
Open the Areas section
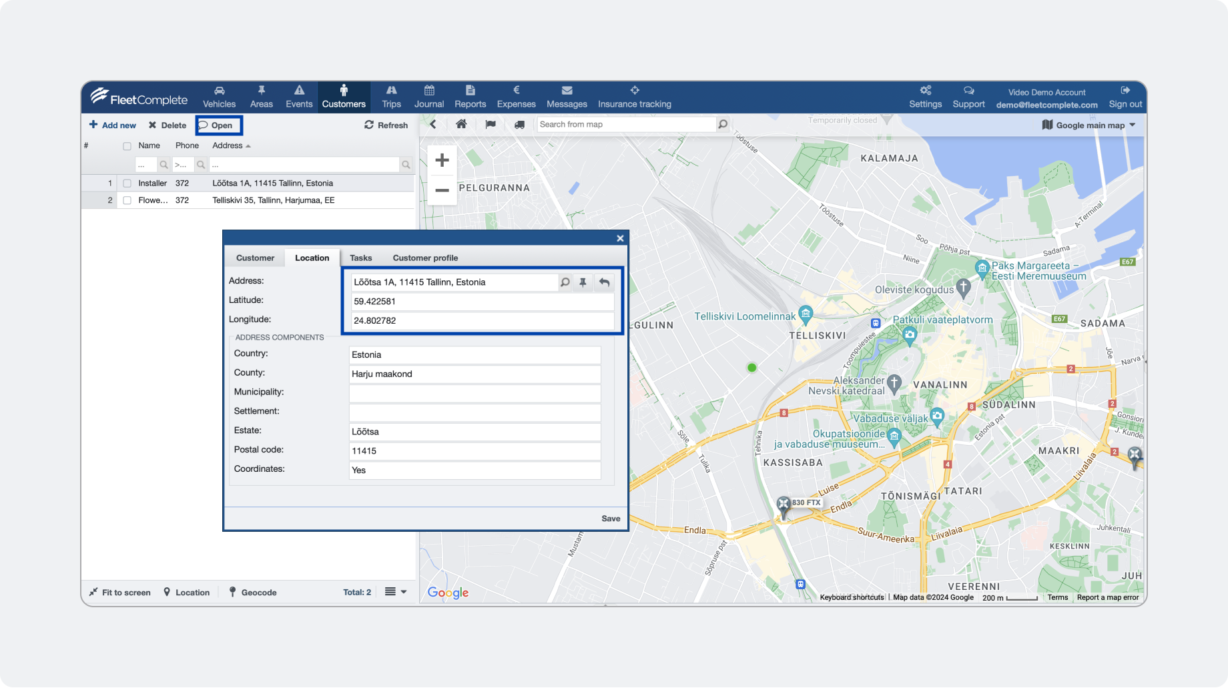point(262,97)
